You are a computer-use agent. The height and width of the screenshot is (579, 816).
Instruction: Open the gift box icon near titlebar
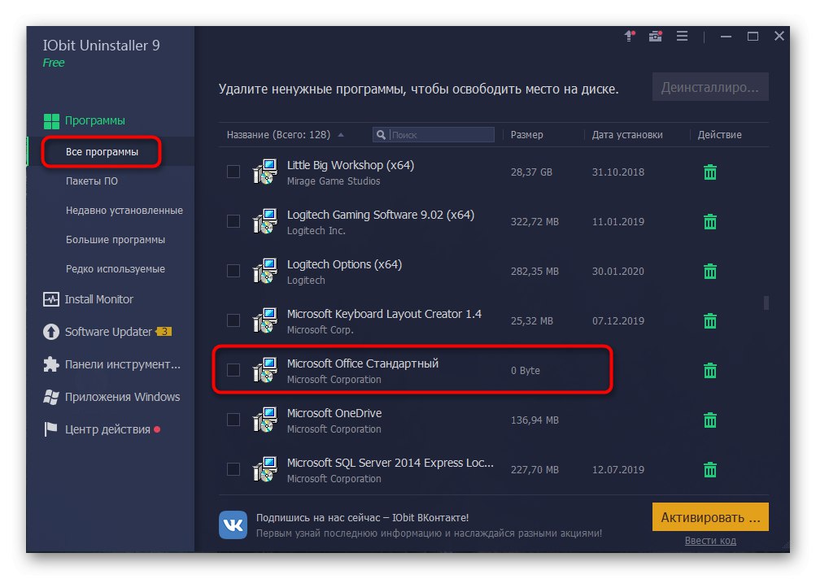(x=655, y=36)
